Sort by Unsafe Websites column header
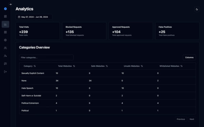This screenshot has width=204, height=127. point(133,66)
